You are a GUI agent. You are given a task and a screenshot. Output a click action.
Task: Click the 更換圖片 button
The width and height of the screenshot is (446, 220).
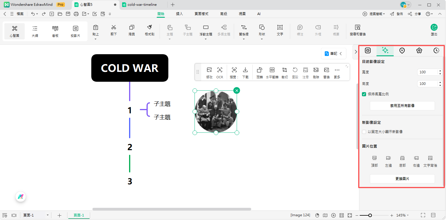point(402,179)
